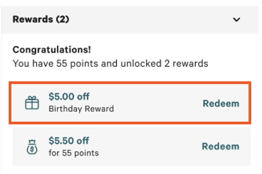Click the $5.00 off label
262x174 pixels.
click(x=69, y=97)
